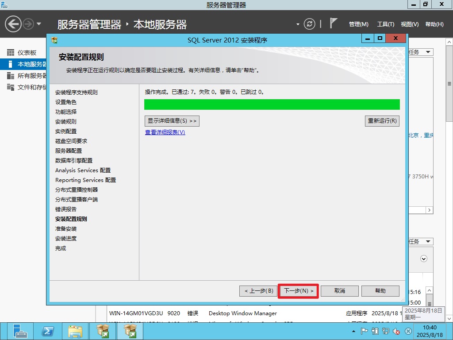This screenshot has width=453, height=340.
Task: Click the green rule progress bar
Action: 272,104
